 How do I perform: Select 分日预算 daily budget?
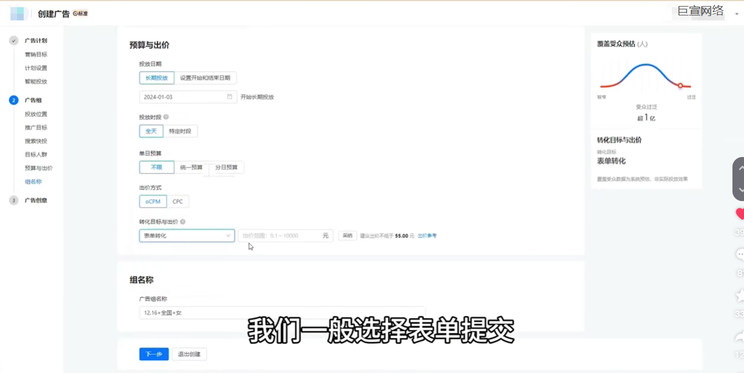pyautogui.click(x=226, y=167)
